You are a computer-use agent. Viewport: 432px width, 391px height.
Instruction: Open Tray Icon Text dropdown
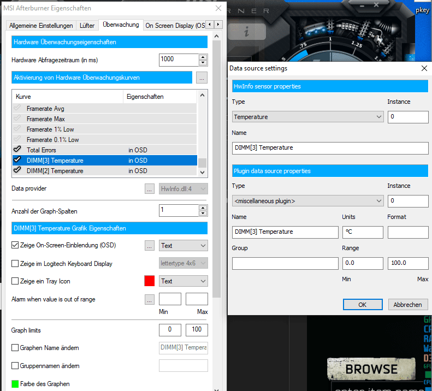183,281
